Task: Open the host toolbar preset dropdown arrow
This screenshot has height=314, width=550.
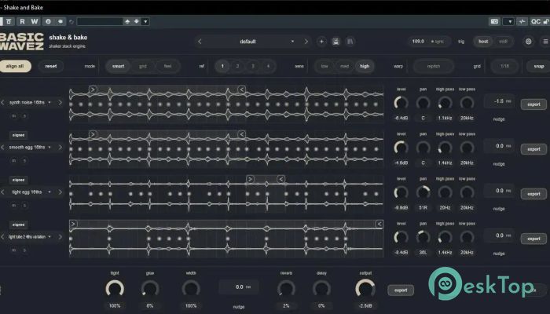Action: 145,22
